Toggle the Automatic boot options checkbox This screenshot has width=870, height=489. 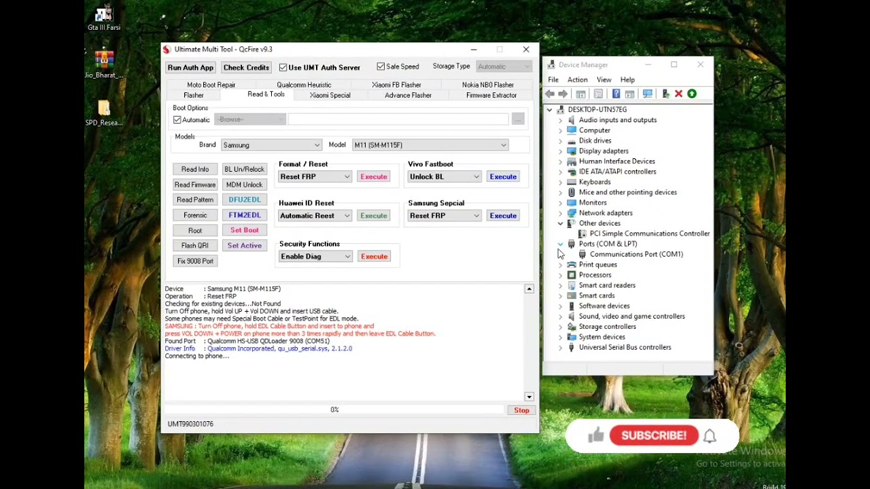[x=177, y=120]
